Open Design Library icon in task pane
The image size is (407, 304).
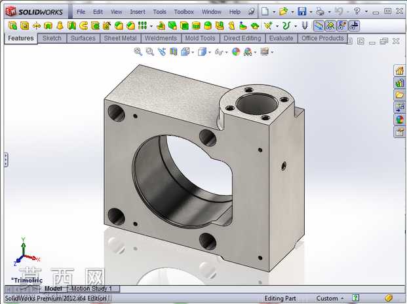400,83
